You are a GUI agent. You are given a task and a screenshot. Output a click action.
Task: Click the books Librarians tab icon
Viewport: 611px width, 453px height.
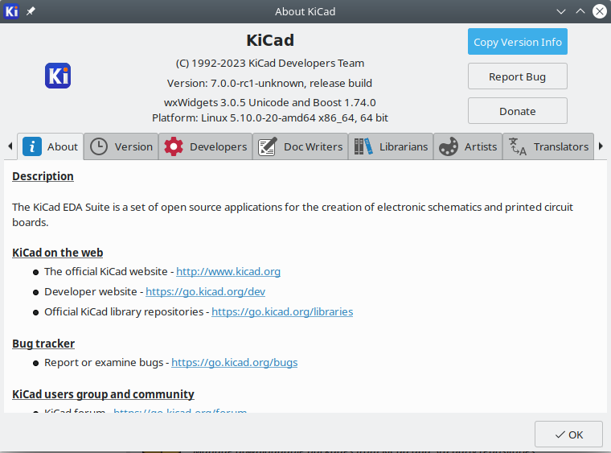(x=363, y=146)
